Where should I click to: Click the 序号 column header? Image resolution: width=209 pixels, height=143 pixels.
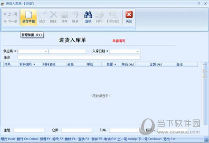point(11,65)
